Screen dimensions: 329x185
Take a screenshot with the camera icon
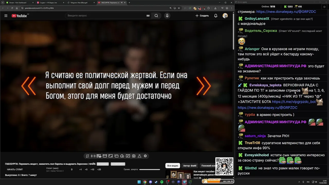134,156
